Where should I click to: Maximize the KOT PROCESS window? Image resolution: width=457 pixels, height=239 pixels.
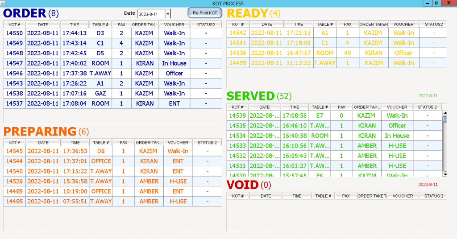(436, 3)
